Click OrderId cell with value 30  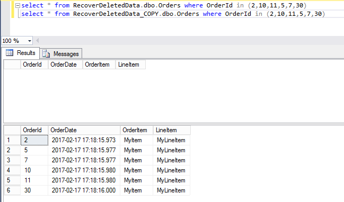tap(34, 190)
